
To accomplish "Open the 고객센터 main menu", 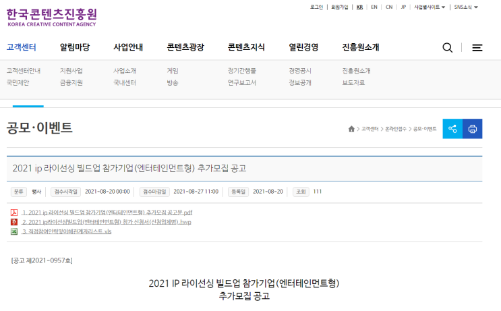I will click(21, 47).
